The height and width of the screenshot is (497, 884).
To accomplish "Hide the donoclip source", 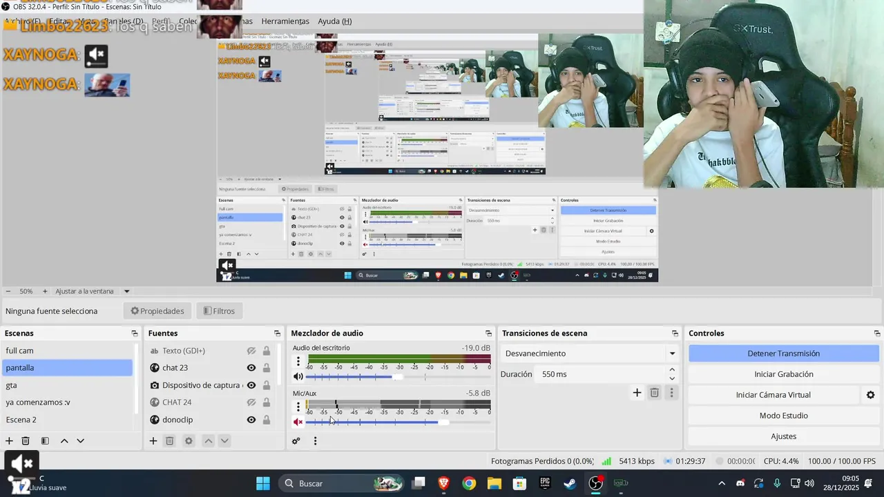I will pos(251,420).
